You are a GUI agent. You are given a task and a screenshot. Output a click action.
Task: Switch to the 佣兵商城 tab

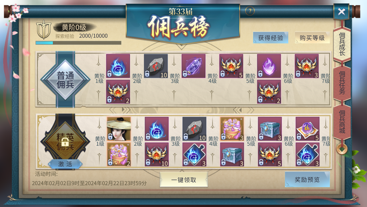click(x=342, y=122)
